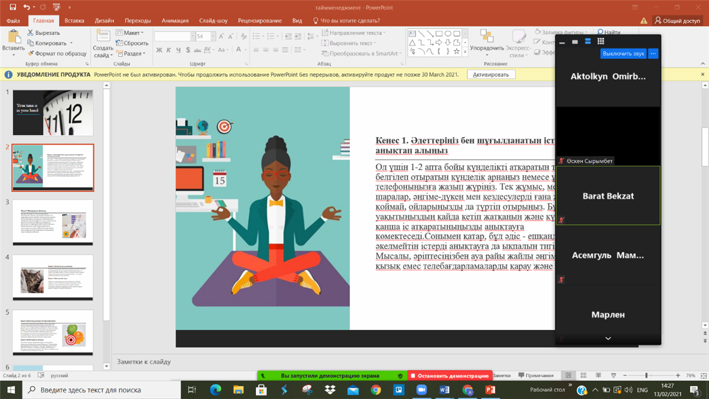Open the Упорядочить arrange dropdown
The image size is (709, 399).
pos(487,43)
